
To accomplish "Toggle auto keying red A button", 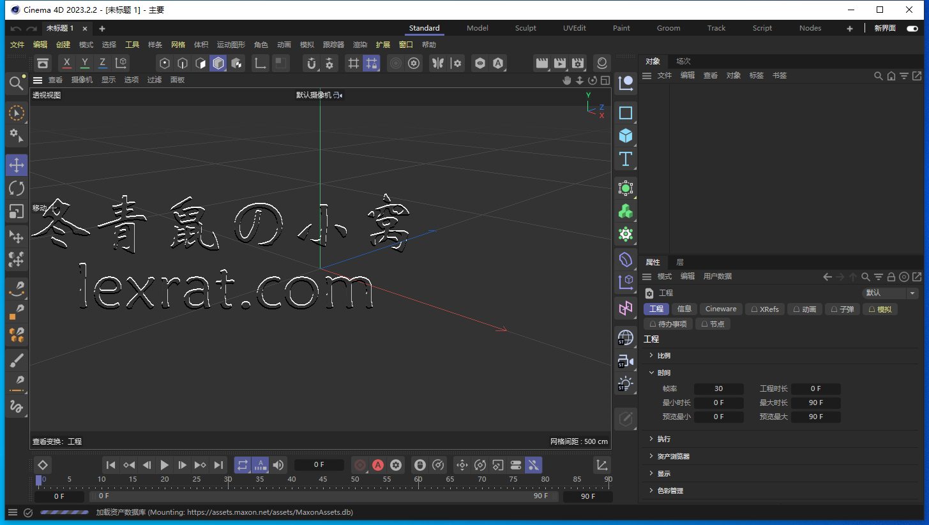I will 378,465.
